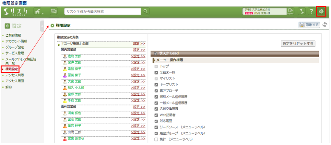Click the Logout icon

coord(290,11)
